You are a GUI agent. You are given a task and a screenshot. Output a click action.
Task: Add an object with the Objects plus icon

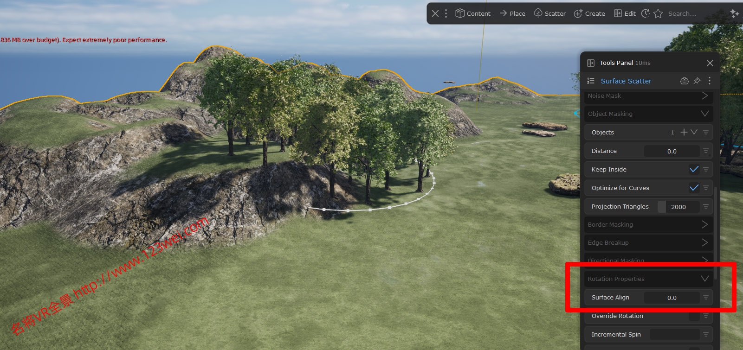(684, 132)
